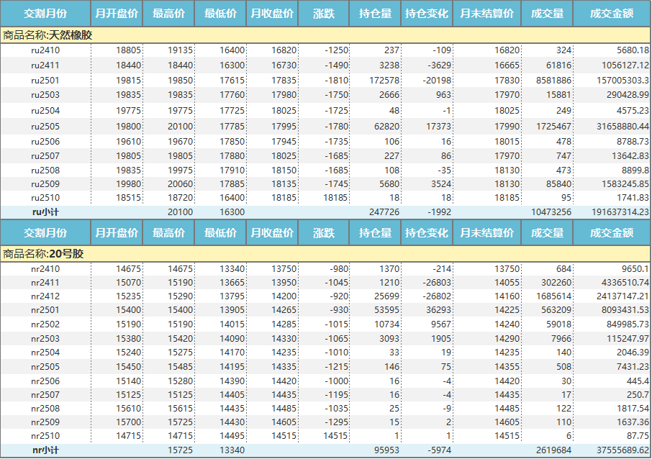Viewport: 652px width, 459px height.
Task: Click the nr2412 contract cell
Action: (45, 296)
